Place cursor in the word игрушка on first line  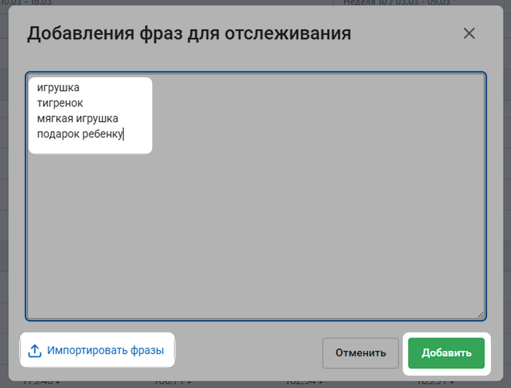[58, 88]
